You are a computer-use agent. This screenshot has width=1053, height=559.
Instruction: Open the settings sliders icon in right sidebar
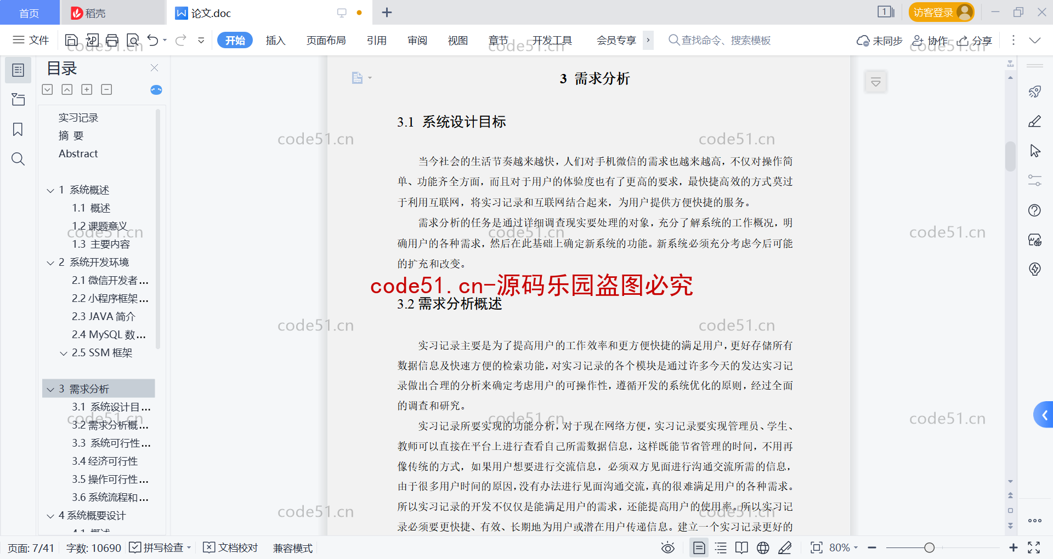(1035, 180)
